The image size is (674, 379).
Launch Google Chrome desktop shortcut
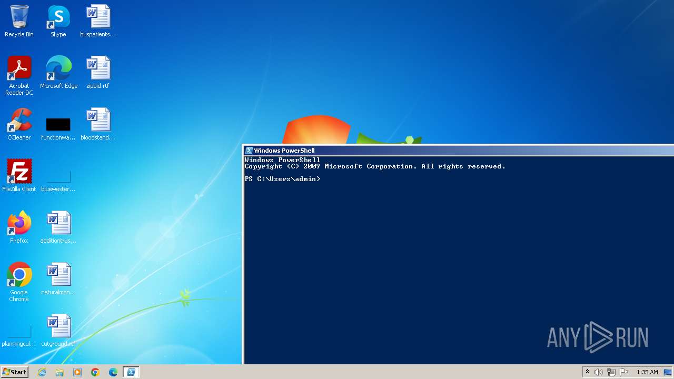19,282
